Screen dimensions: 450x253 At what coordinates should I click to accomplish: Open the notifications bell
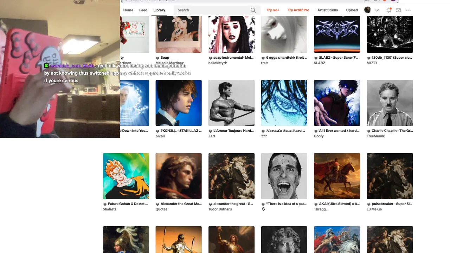pos(388,10)
